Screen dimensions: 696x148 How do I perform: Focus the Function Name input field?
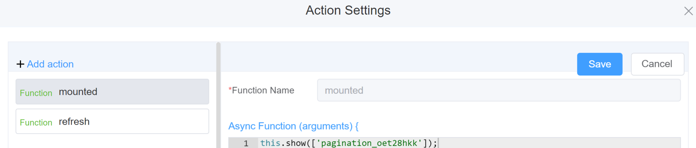click(498, 91)
